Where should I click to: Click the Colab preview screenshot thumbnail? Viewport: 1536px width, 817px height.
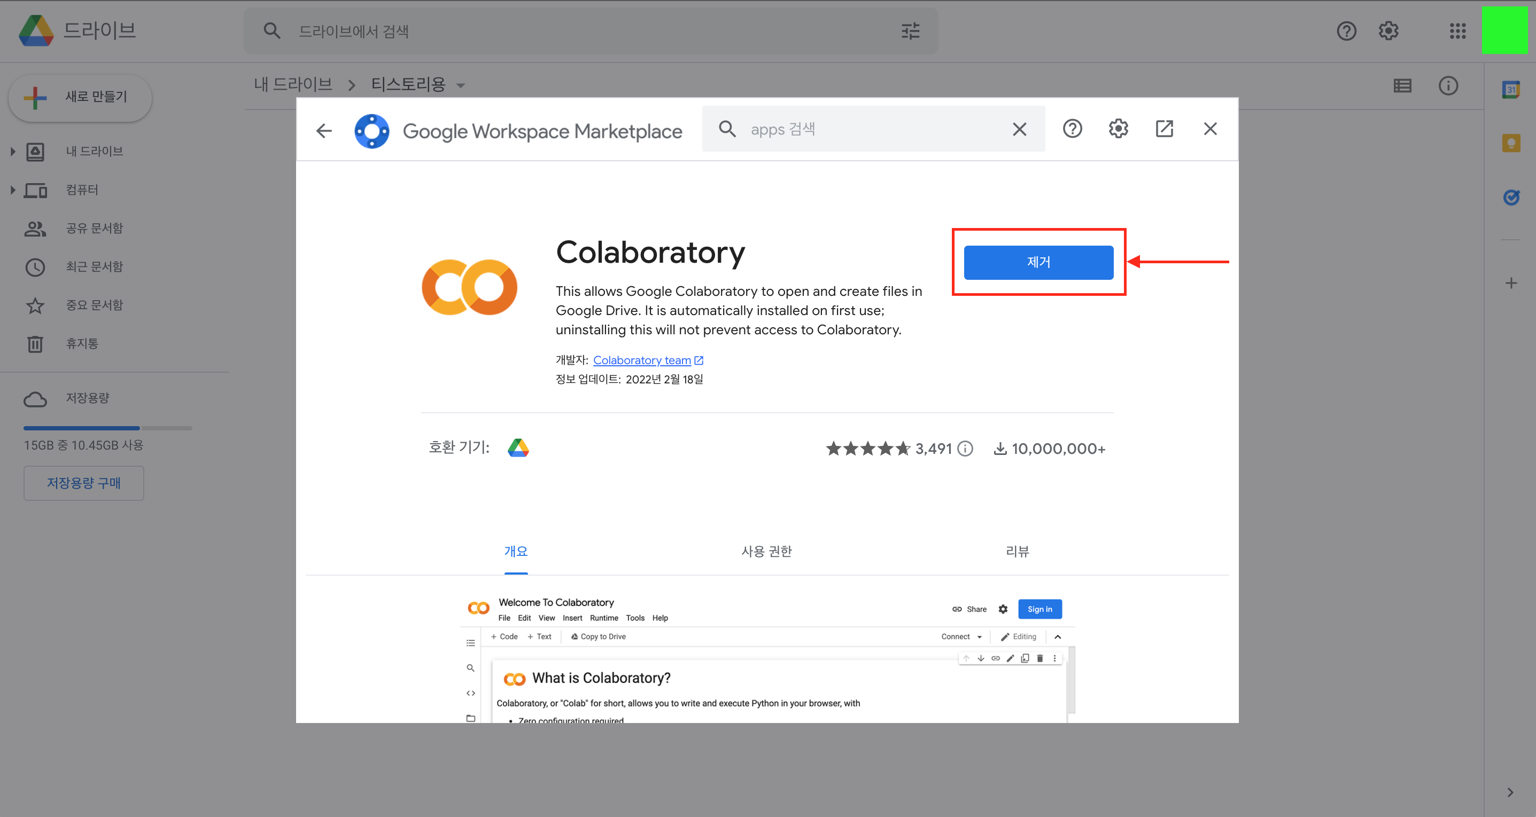[767, 658]
